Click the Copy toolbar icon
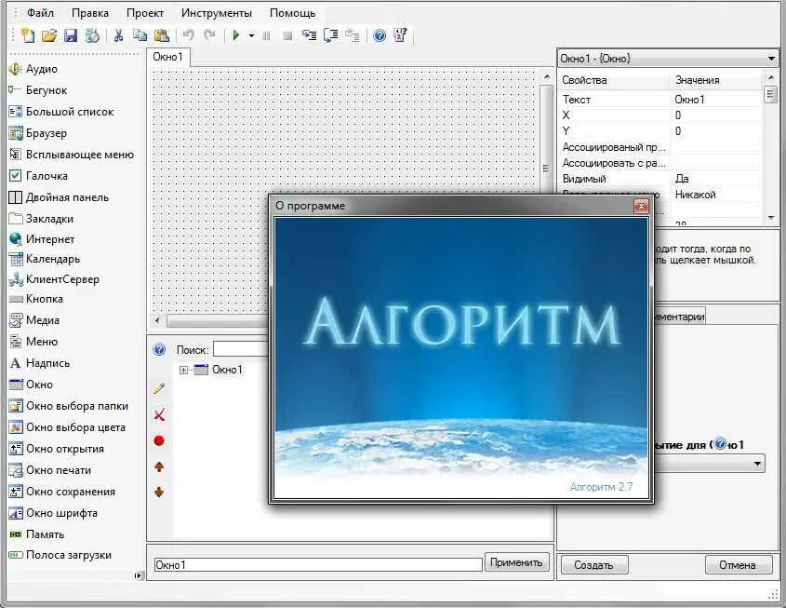Screen dimensions: 786x608 140,35
